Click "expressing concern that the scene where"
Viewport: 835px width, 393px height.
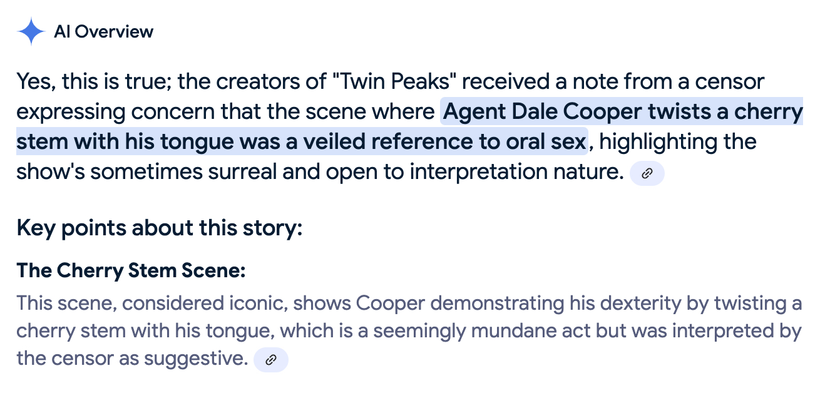click(x=225, y=112)
